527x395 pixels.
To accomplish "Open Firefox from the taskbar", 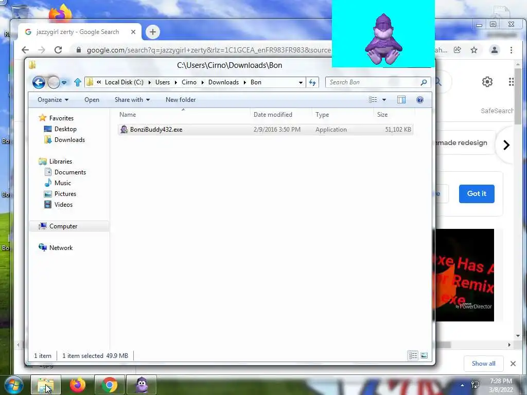I will [78, 385].
